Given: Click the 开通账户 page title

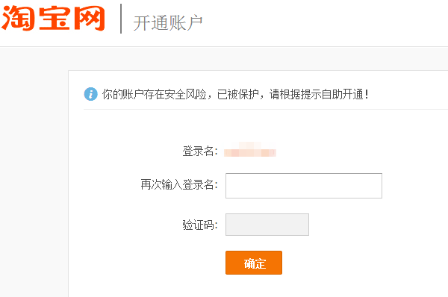Looking at the screenshot, I should click(168, 23).
